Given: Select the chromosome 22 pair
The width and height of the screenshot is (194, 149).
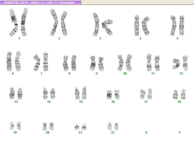Looking at the screenshot, I should [113, 126].
